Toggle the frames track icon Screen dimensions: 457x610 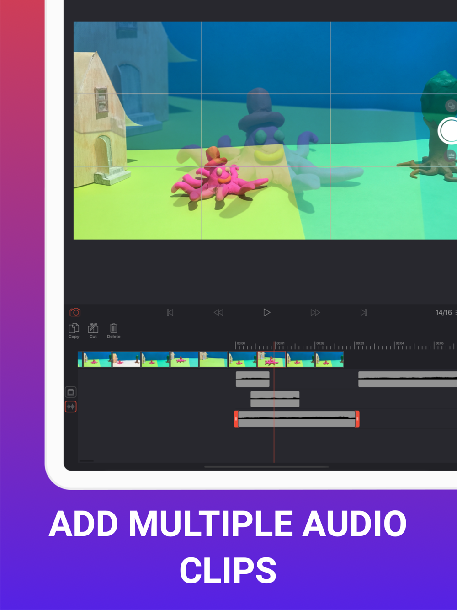point(70,392)
